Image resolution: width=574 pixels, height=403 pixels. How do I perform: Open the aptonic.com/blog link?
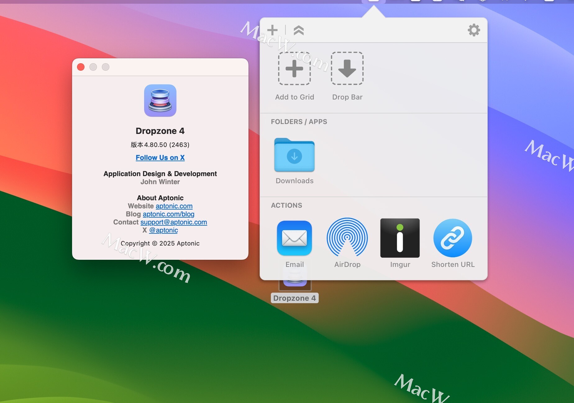click(169, 214)
